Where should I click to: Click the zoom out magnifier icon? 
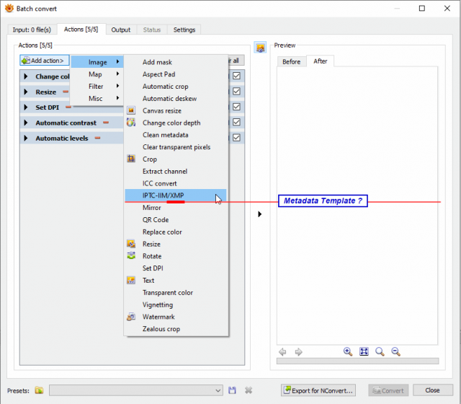(x=395, y=351)
